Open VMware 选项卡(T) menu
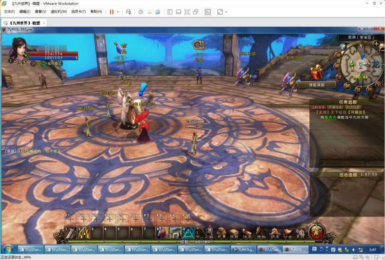 (78, 12)
